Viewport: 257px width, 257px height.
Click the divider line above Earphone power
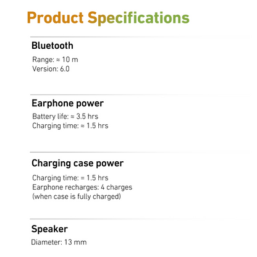click(x=142, y=95)
